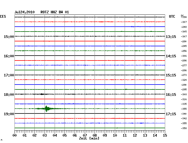Click the DC offset value "-277"
This screenshot has height=143, width=188.
pyautogui.click(x=184, y=65)
